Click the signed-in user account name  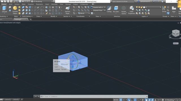point(145,1)
